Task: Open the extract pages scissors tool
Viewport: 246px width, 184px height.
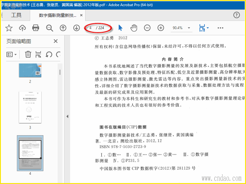Action: coord(38,54)
